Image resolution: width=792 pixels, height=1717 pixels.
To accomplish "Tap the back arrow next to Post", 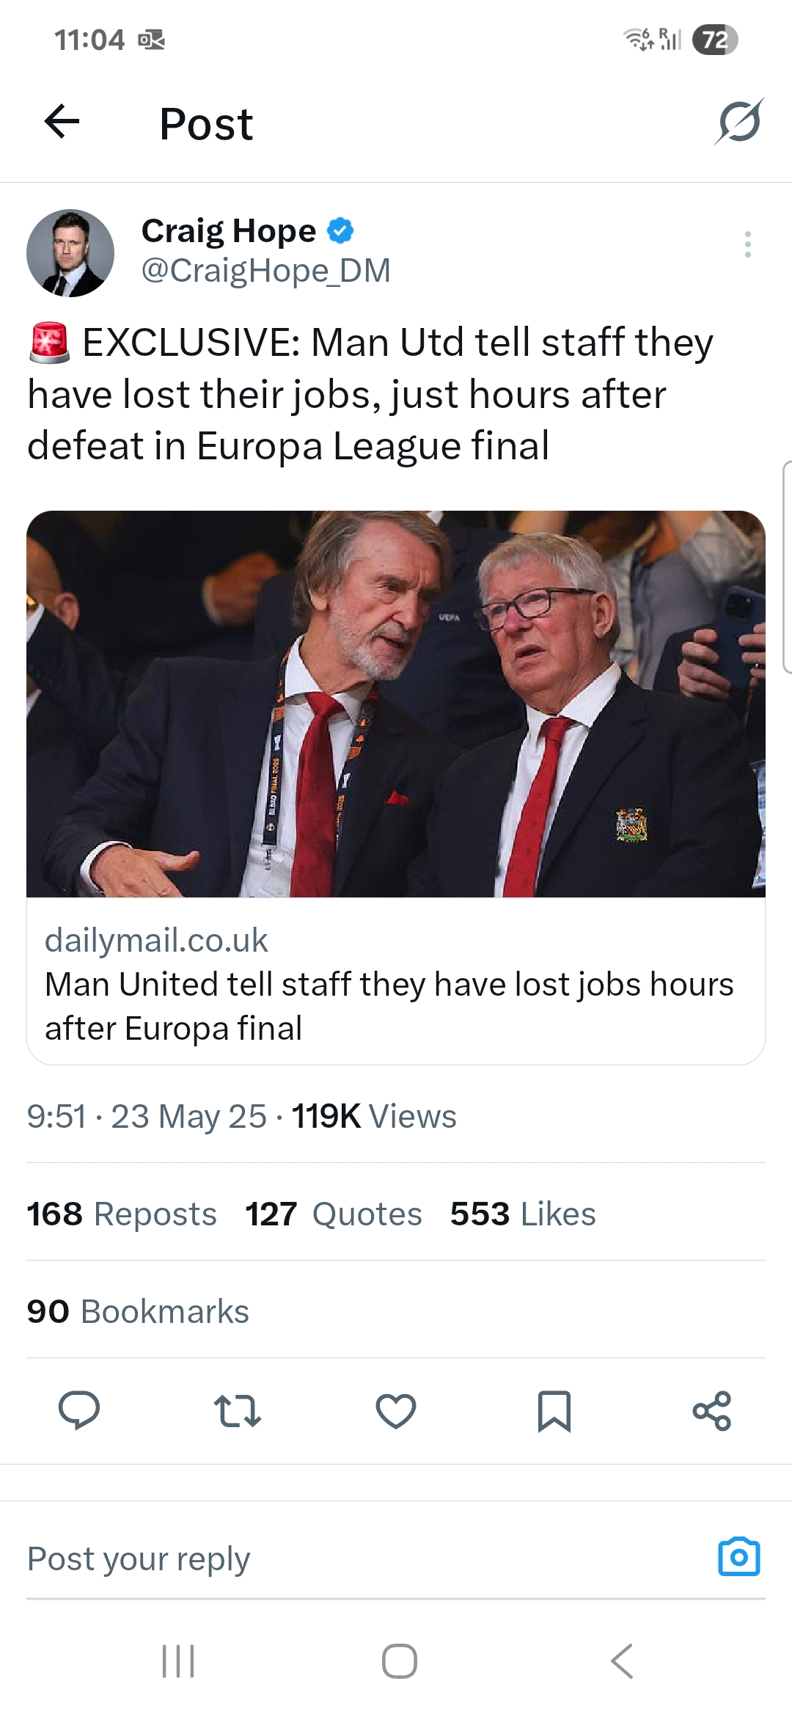I will tap(62, 121).
